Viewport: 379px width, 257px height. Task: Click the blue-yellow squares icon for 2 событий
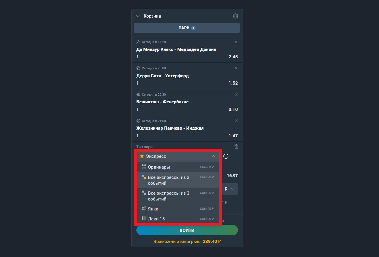[144, 177]
